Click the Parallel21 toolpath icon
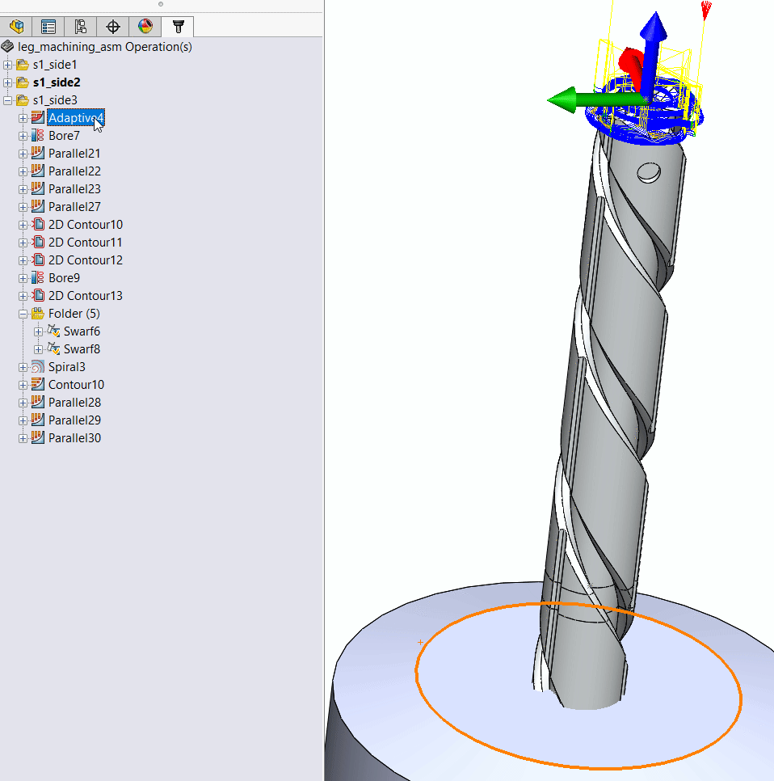This screenshot has height=781, width=774. pyautogui.click(x=37, y=154)
